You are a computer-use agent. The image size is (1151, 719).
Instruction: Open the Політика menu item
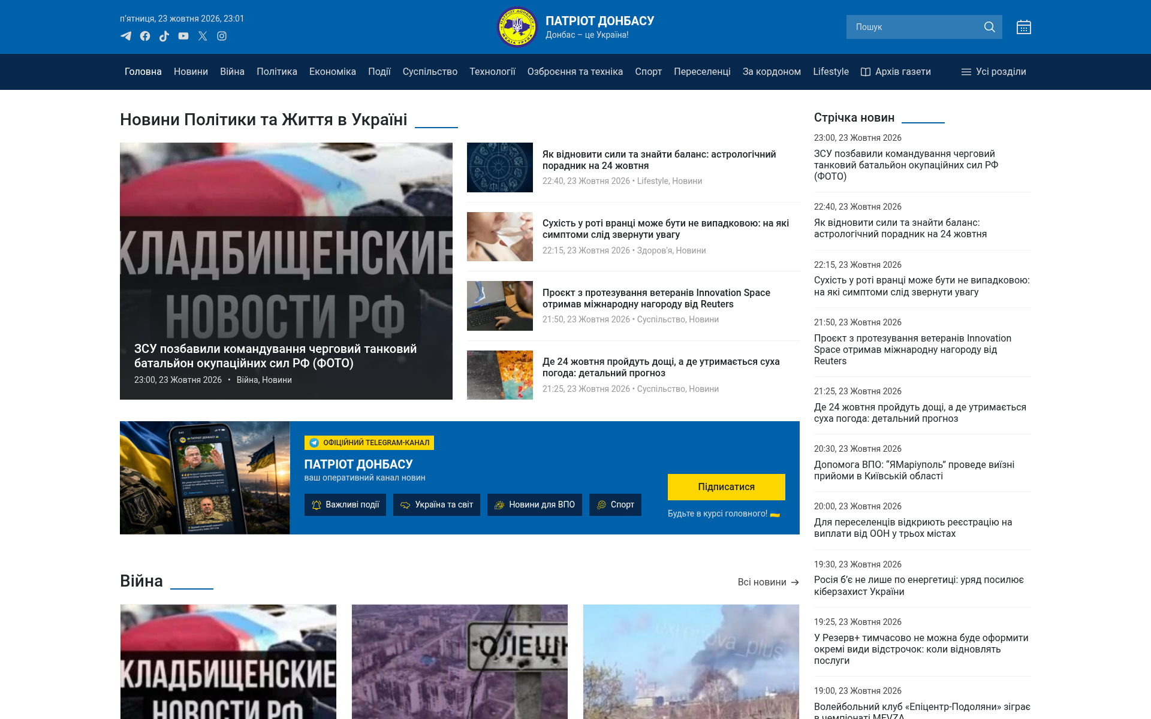coord(277,71)
